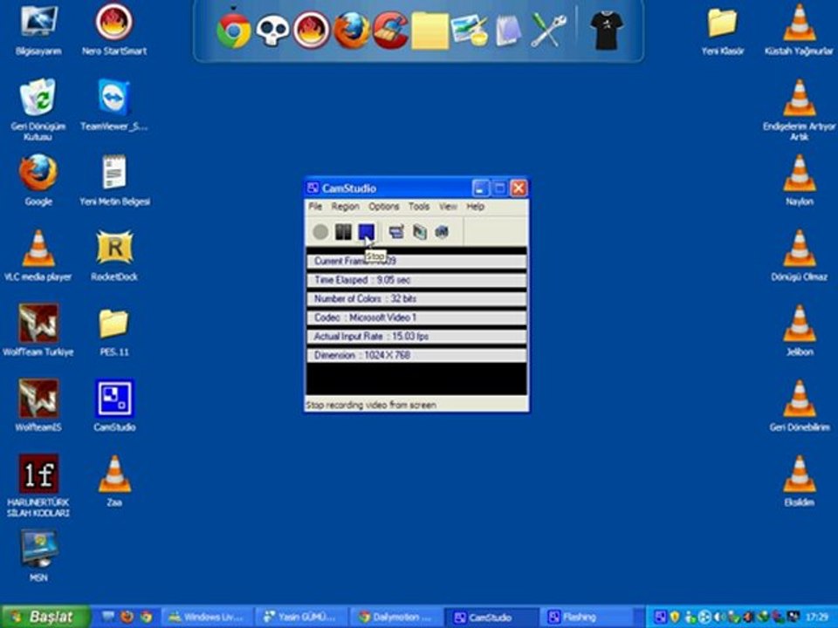Screen dimensions: 838x628
Task: Select the RocketDock desktop icon
Action: [x=114, y=256]
